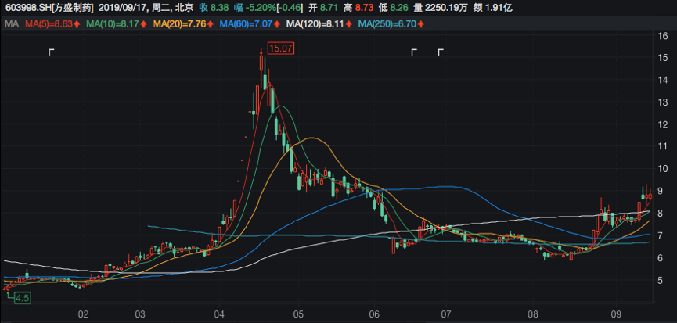This screenshot has height=323, width=677.
Task: Select the 15.07 peak price label
Action: point(280,48)
